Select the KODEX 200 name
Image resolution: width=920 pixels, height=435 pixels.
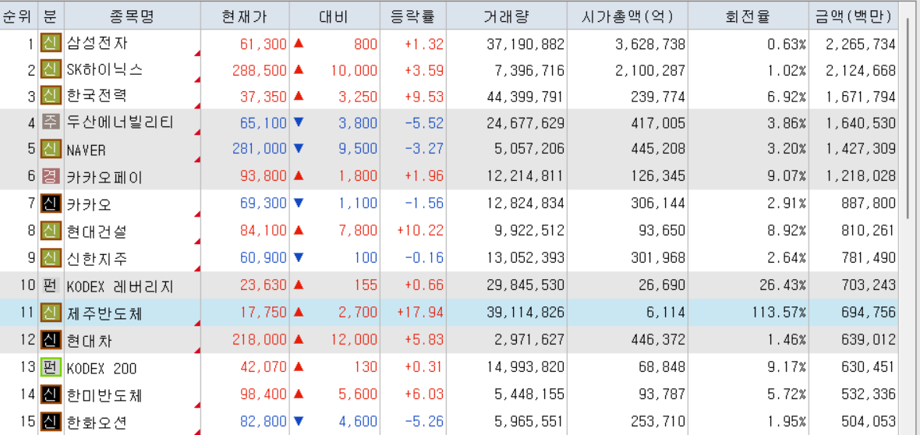pyautogui.click(x=101, y=369)
